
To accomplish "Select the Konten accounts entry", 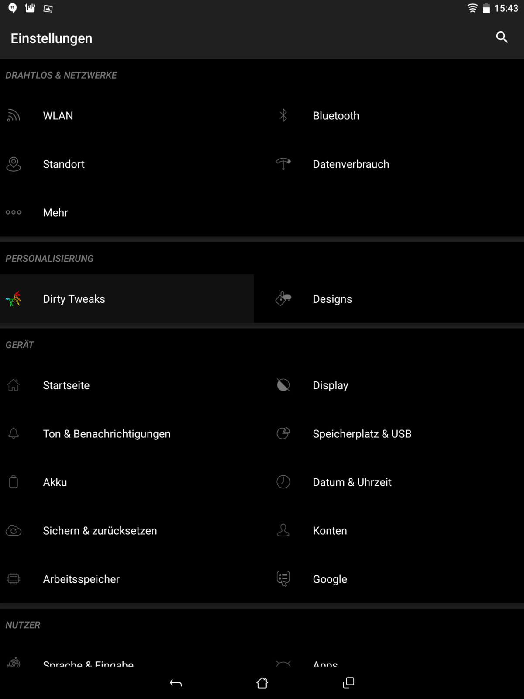I will pyautogui.click(x=330, y=531).
